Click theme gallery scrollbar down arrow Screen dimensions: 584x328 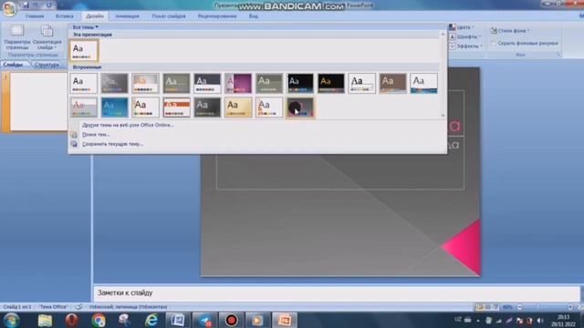(x=443, y=116)
